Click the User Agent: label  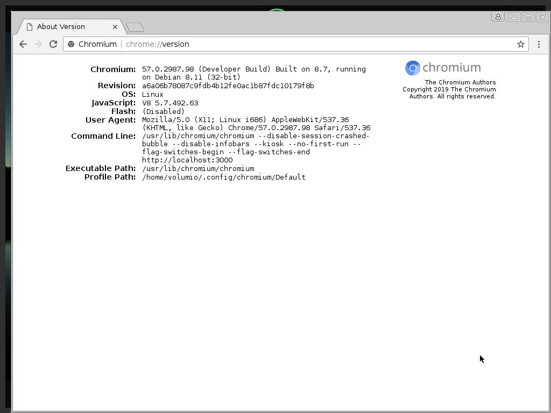[110, 120]
